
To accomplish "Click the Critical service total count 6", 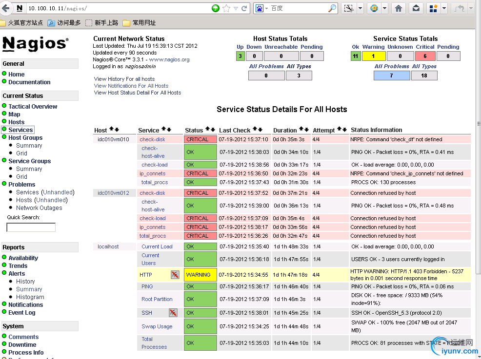I will coord(425,56).
